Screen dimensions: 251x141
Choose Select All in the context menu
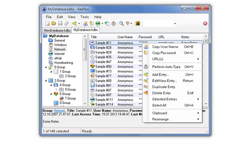(172, 105)
